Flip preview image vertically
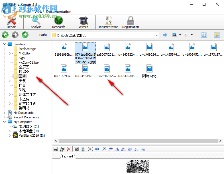224x174 pixels. point(143,149)
